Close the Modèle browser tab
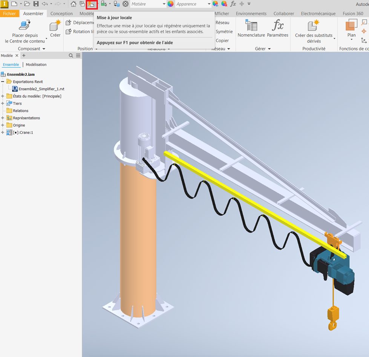This screenshot has width=369, height=357. coord(17,55)
